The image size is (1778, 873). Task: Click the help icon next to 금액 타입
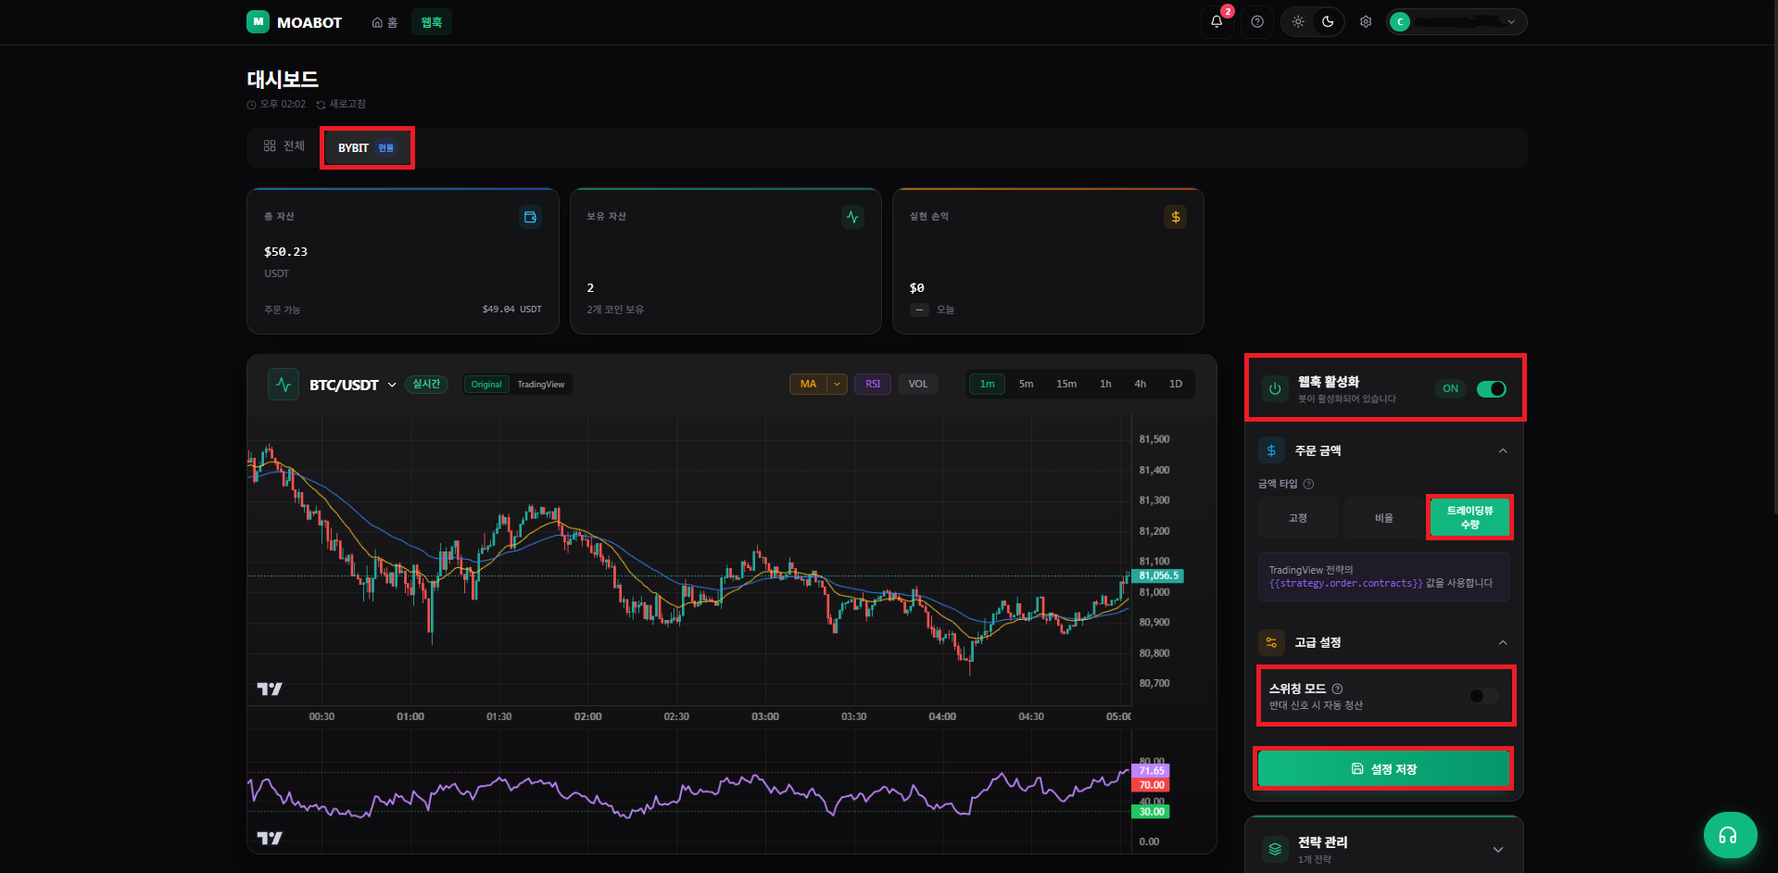click(1308, 484)
